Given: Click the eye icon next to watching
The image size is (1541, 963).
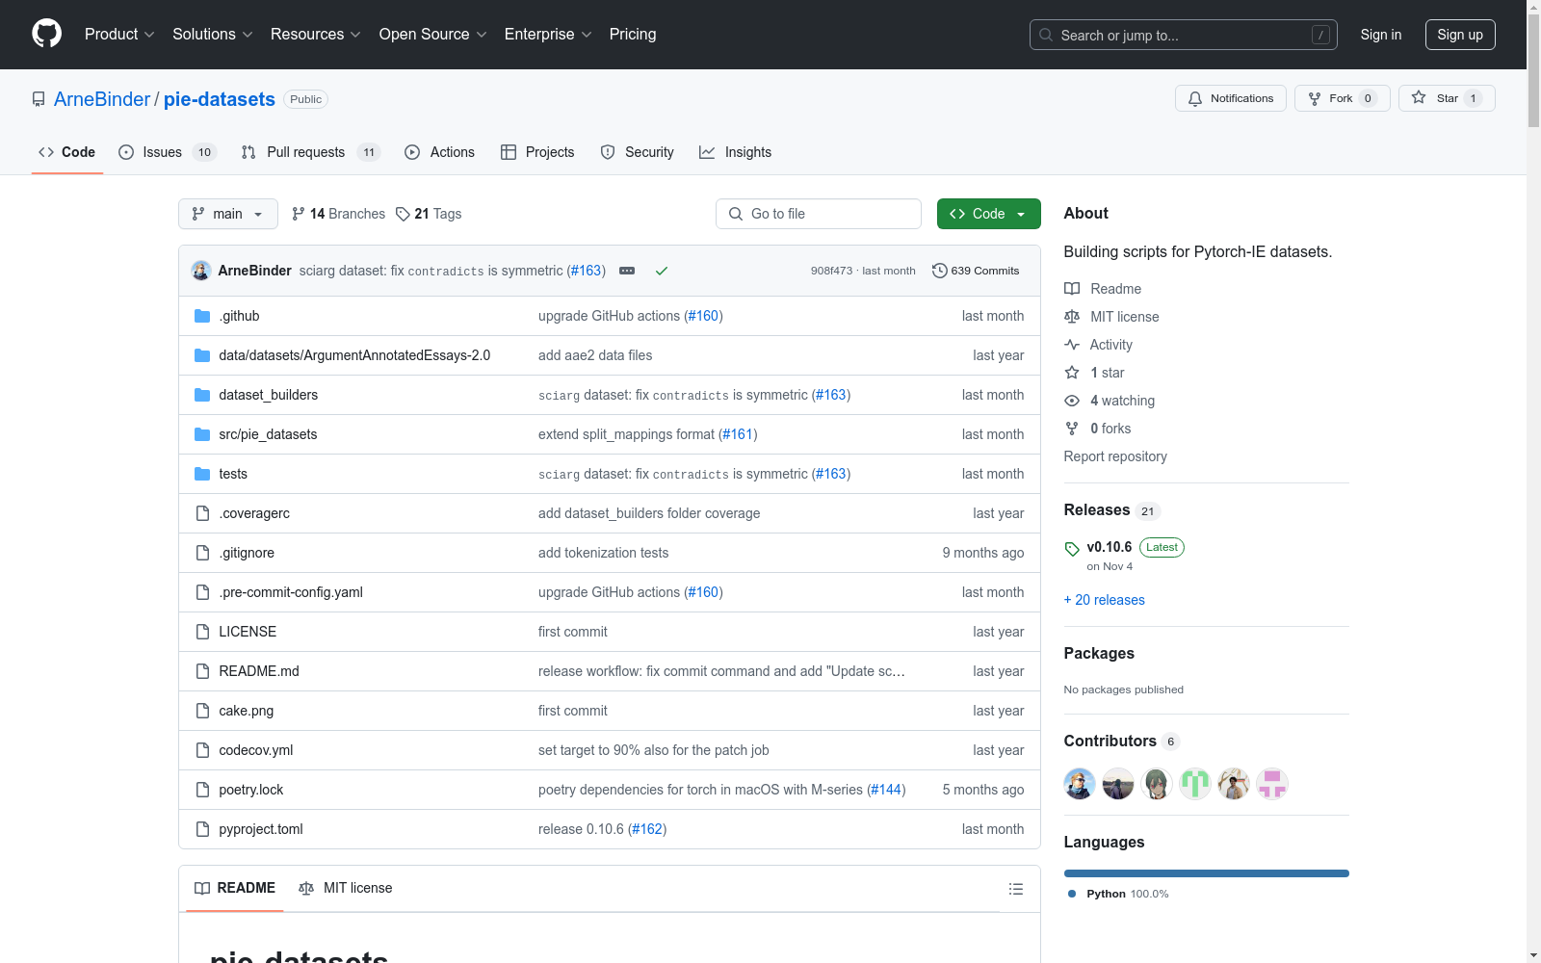Looking at the screenshot, I should tap(1072, 401).
